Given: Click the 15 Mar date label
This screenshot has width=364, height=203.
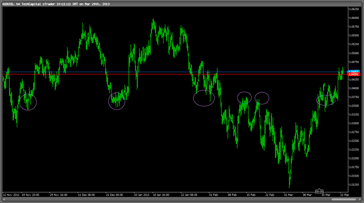Looking at the screenshot, I should (326, 195).
